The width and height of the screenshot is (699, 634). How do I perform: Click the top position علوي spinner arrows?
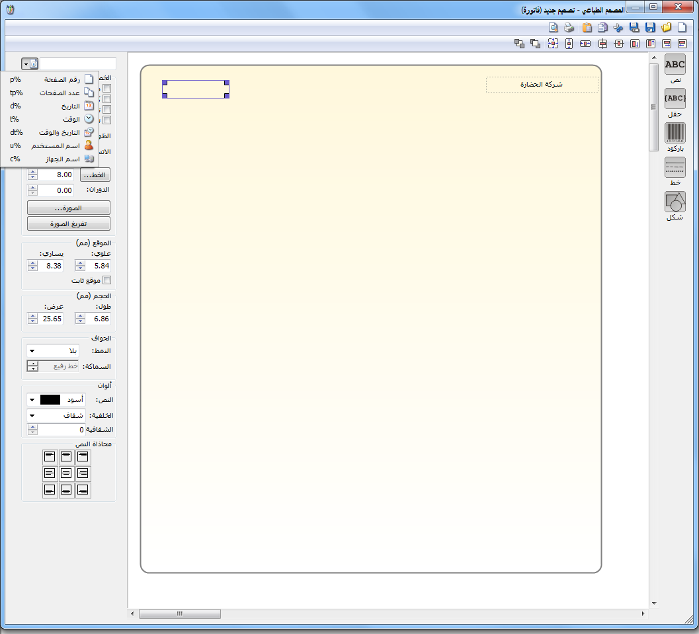80,266
